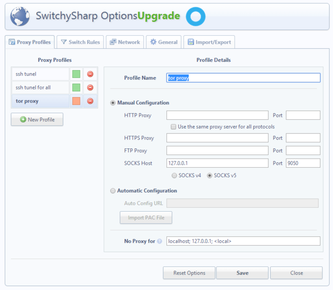333x290 pixels.
Task: Click the globe logo in header
Action: click(20, 16)
